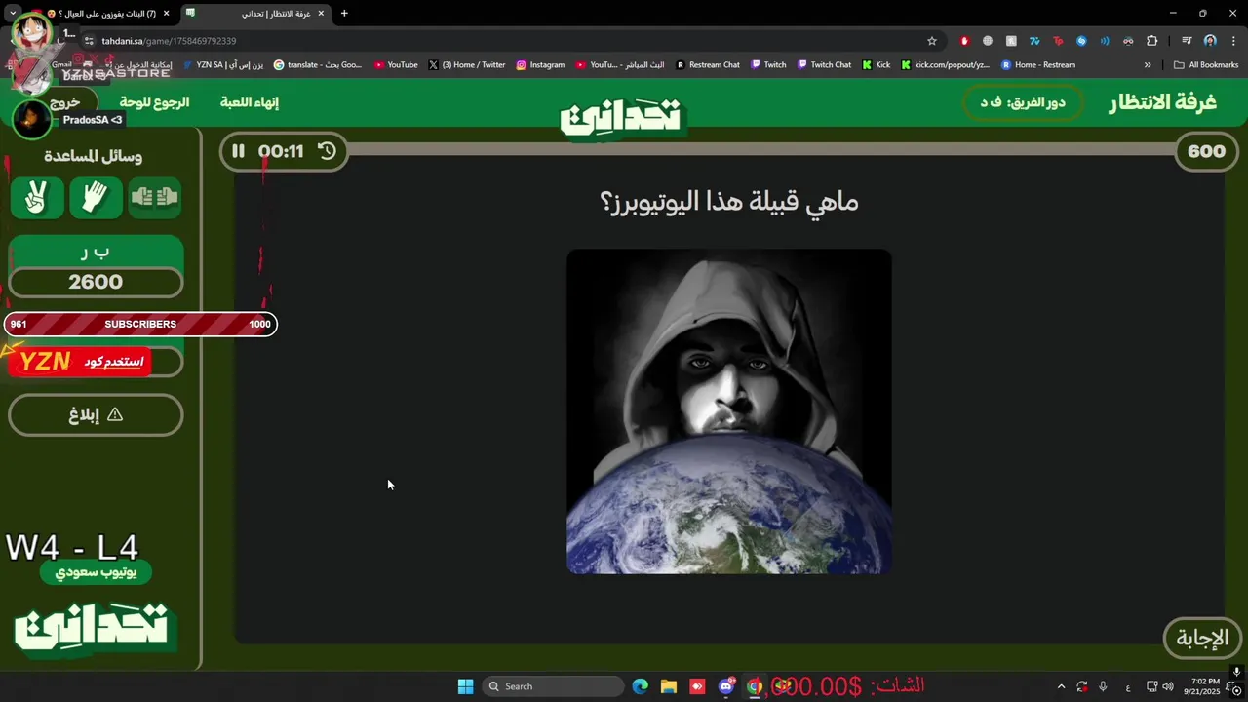Screen dimensions: 1248x702
Task: Bookmark this page with star icon
Action: coord(932,41)
